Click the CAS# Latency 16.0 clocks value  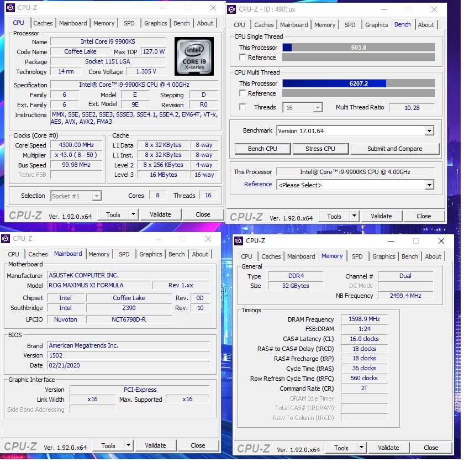point(364,339)
